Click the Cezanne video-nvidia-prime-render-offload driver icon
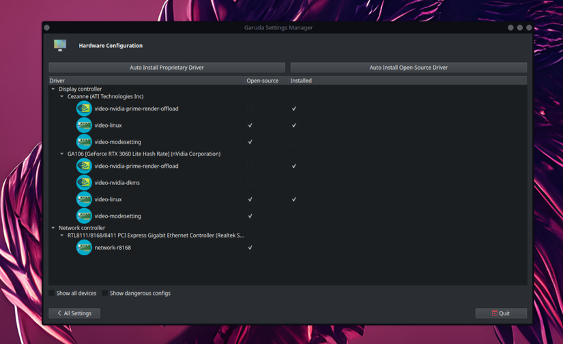Viewport: 563px width, 344px height. [x=84, y=109]
